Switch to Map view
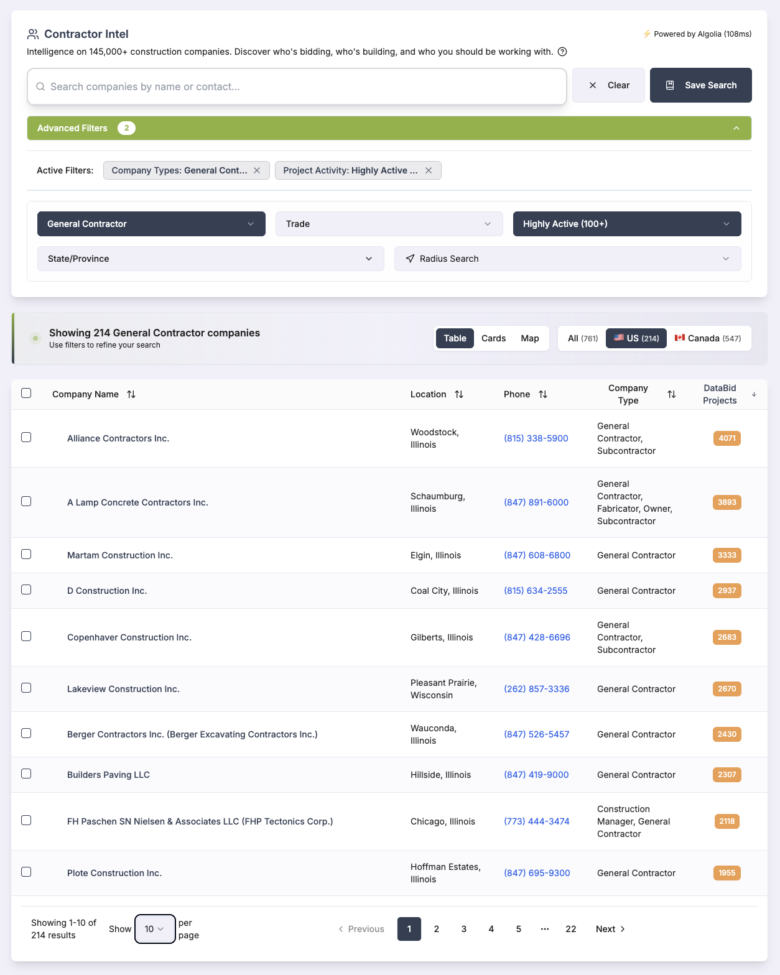The width and height of the screenshot is (780, 975). pos(530,338)
